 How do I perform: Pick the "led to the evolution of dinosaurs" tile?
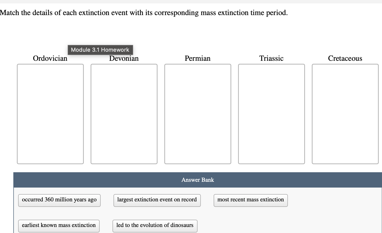155,226
